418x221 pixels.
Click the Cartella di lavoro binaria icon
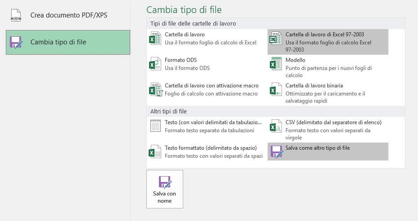coord(275,90)
